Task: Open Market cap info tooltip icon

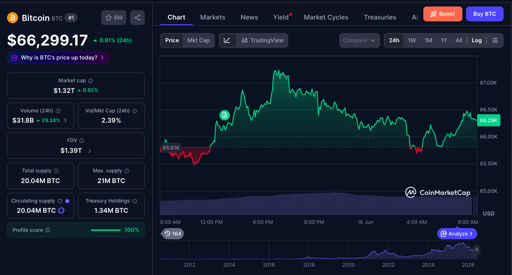Action: point(91,81)
